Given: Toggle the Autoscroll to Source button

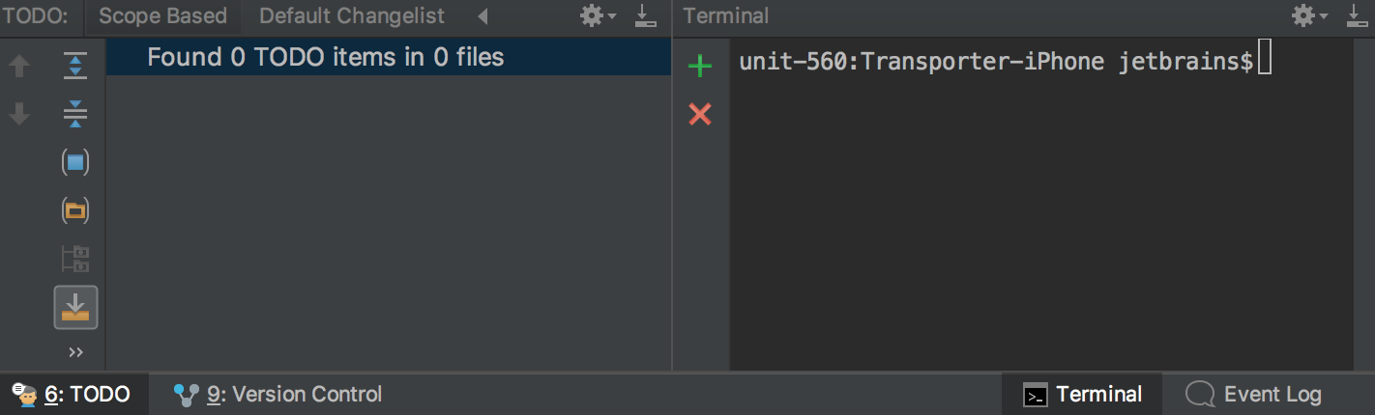Looking at the screenshot, I should click(75, 307).
